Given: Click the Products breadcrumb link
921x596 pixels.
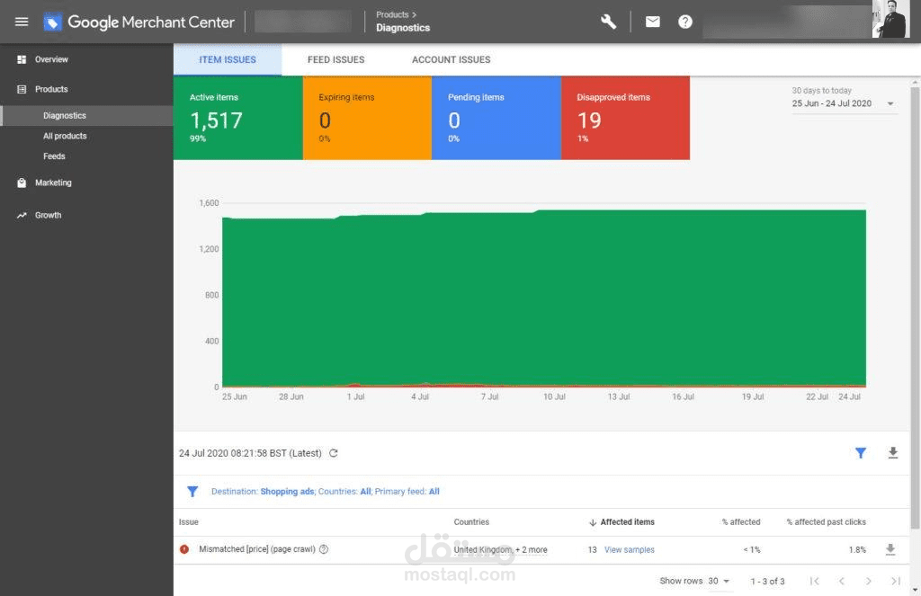Looking at the screenshot, I should (392, 14).
